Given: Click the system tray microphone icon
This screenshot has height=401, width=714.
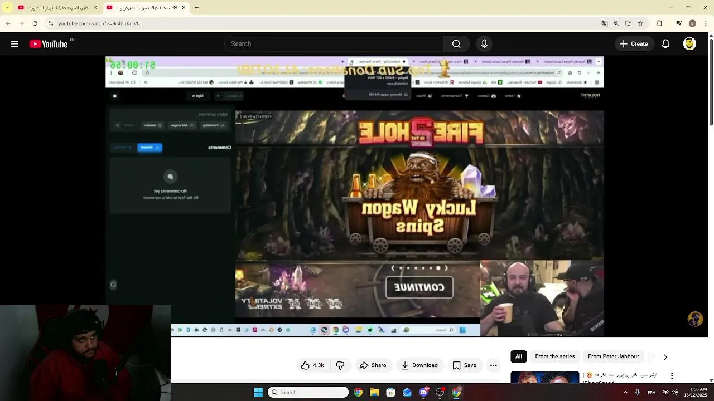Looking at the screenshot, I should point(638,392).
